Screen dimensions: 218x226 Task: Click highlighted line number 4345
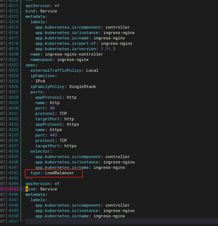[x=13, y=189]
